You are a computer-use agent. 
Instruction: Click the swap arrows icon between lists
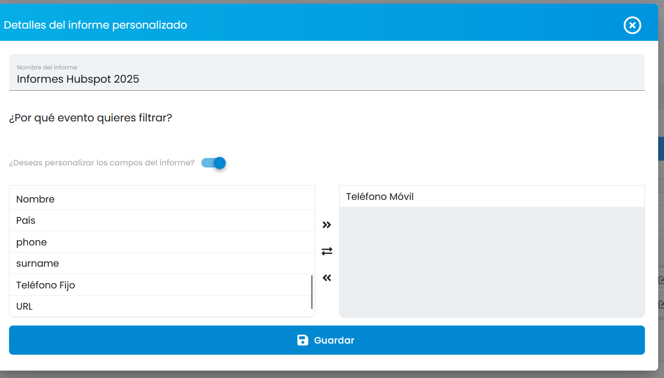pyautogui.click(x=326, y=251)
